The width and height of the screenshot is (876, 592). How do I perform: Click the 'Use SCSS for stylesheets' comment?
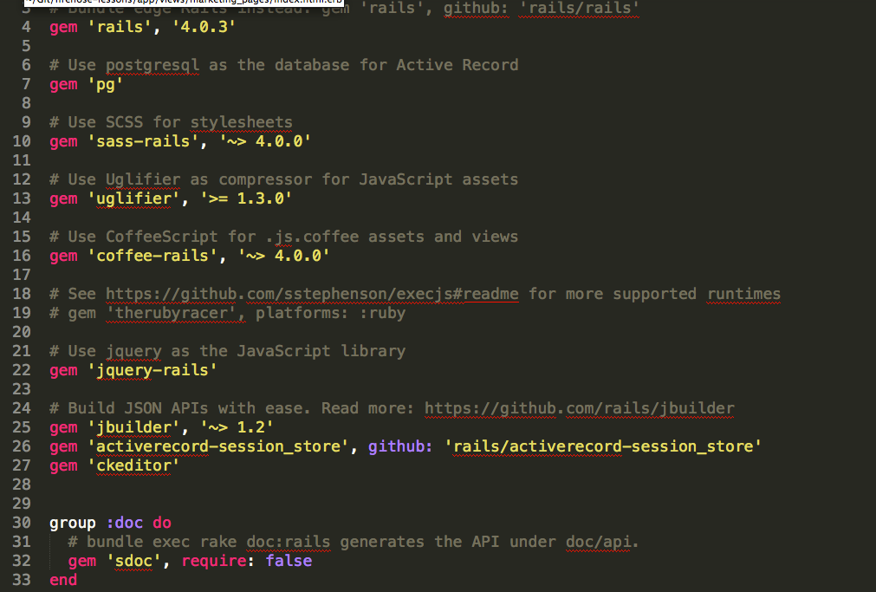pyautogui.click(x=171, y=122)
